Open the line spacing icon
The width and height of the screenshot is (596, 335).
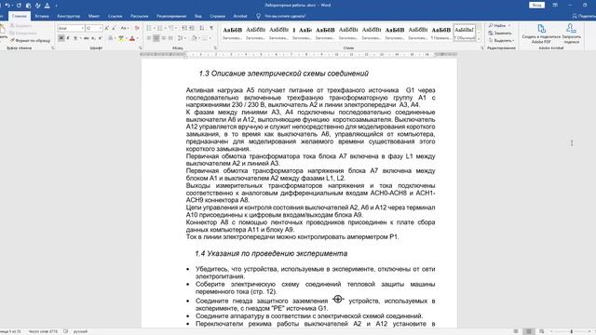(x=180, y=38)
